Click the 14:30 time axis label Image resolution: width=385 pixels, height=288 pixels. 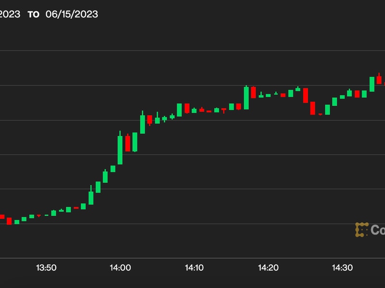click(342, 268)
